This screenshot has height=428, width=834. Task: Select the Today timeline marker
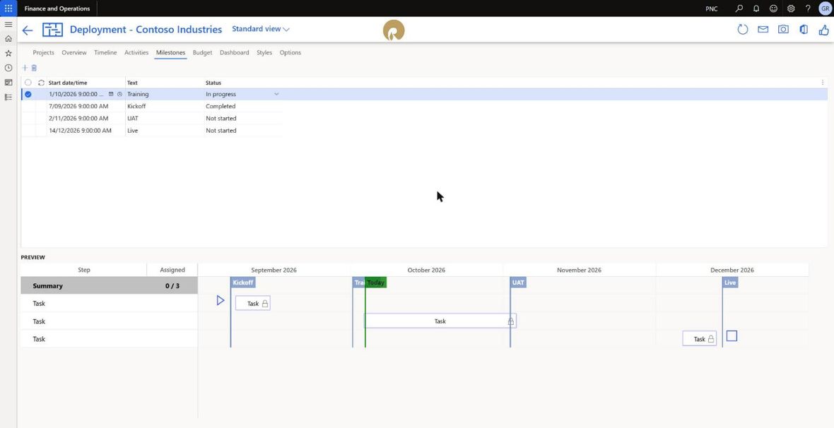point(375,283)
